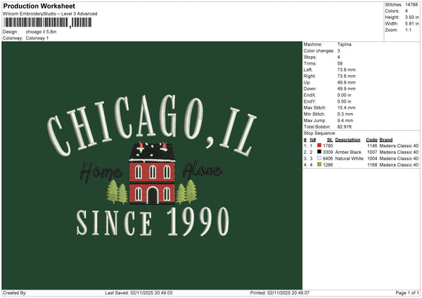422x298 pixels.
Task: Click the 'Amber Black' description
Action: [x=348, y=152]
